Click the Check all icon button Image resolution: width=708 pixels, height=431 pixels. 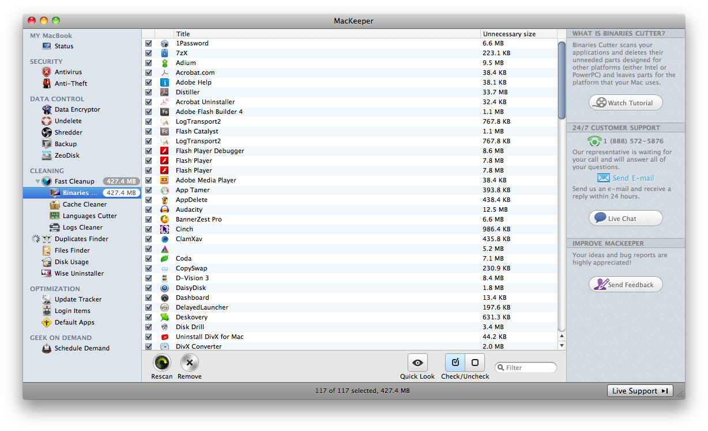pyautogui.click(x=455, y=363)
